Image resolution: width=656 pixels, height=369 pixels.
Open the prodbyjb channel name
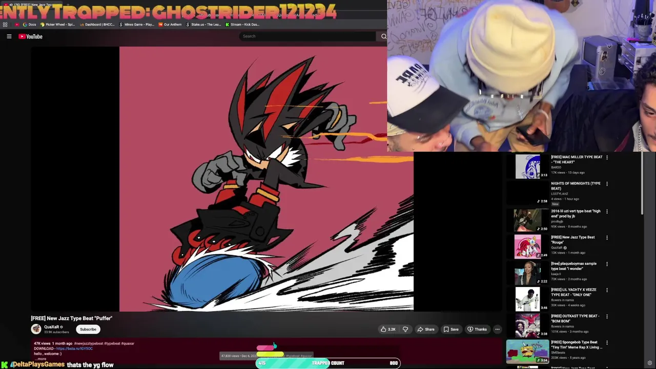[557, 221]
